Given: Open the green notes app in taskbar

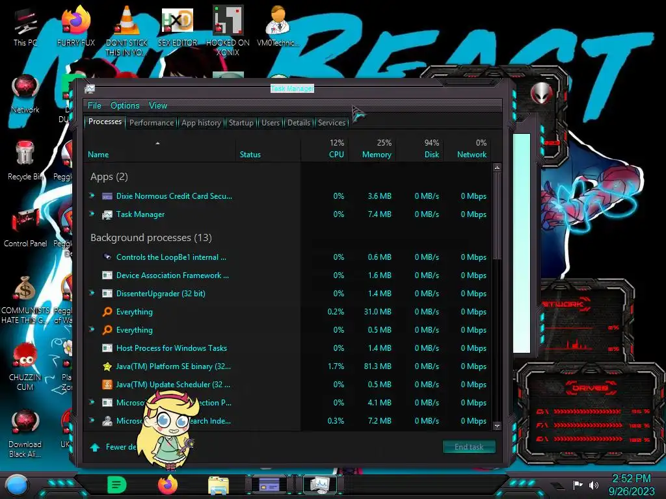Looking at the screenshot, I should click(x=117, y=485).
